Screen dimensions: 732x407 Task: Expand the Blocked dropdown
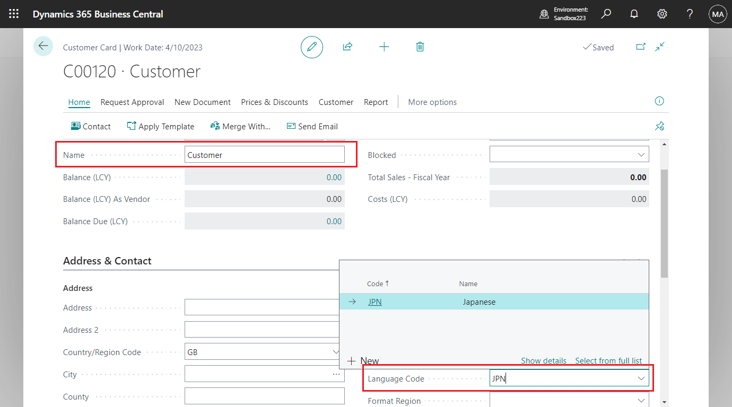[642, 154]
